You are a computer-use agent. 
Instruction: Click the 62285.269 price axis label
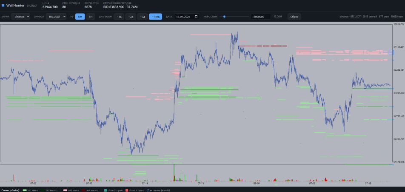coord(399,139)
